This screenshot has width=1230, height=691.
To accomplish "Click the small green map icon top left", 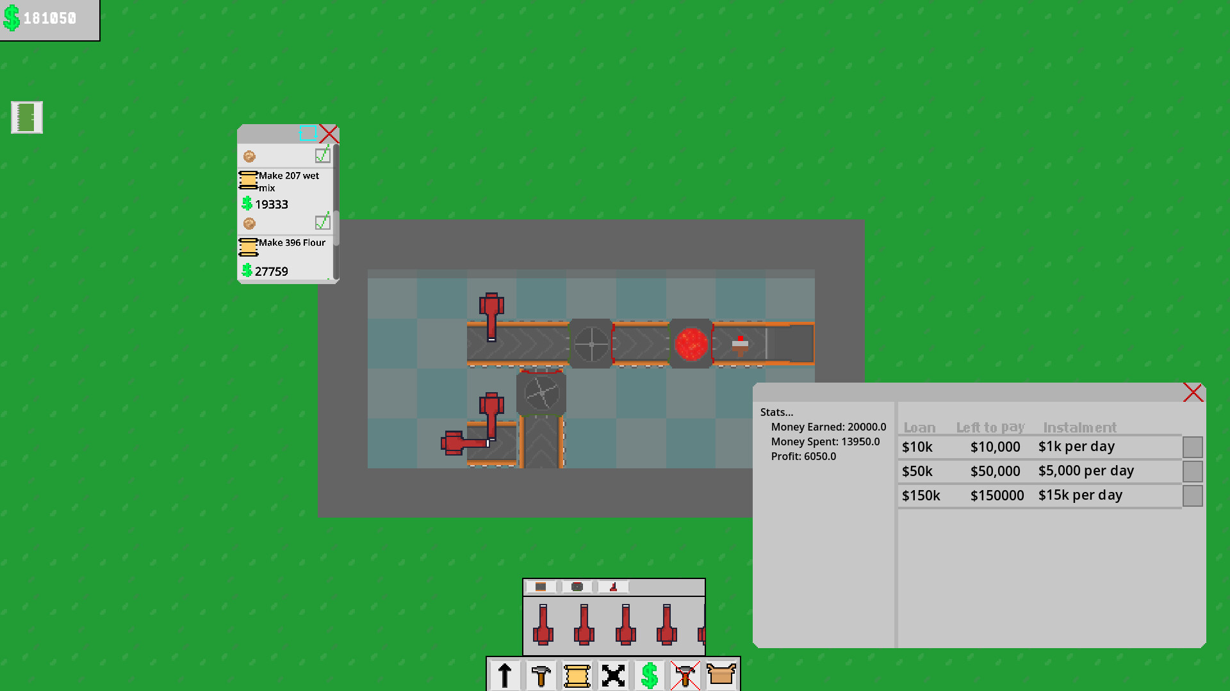I will [x=26, y=117].
